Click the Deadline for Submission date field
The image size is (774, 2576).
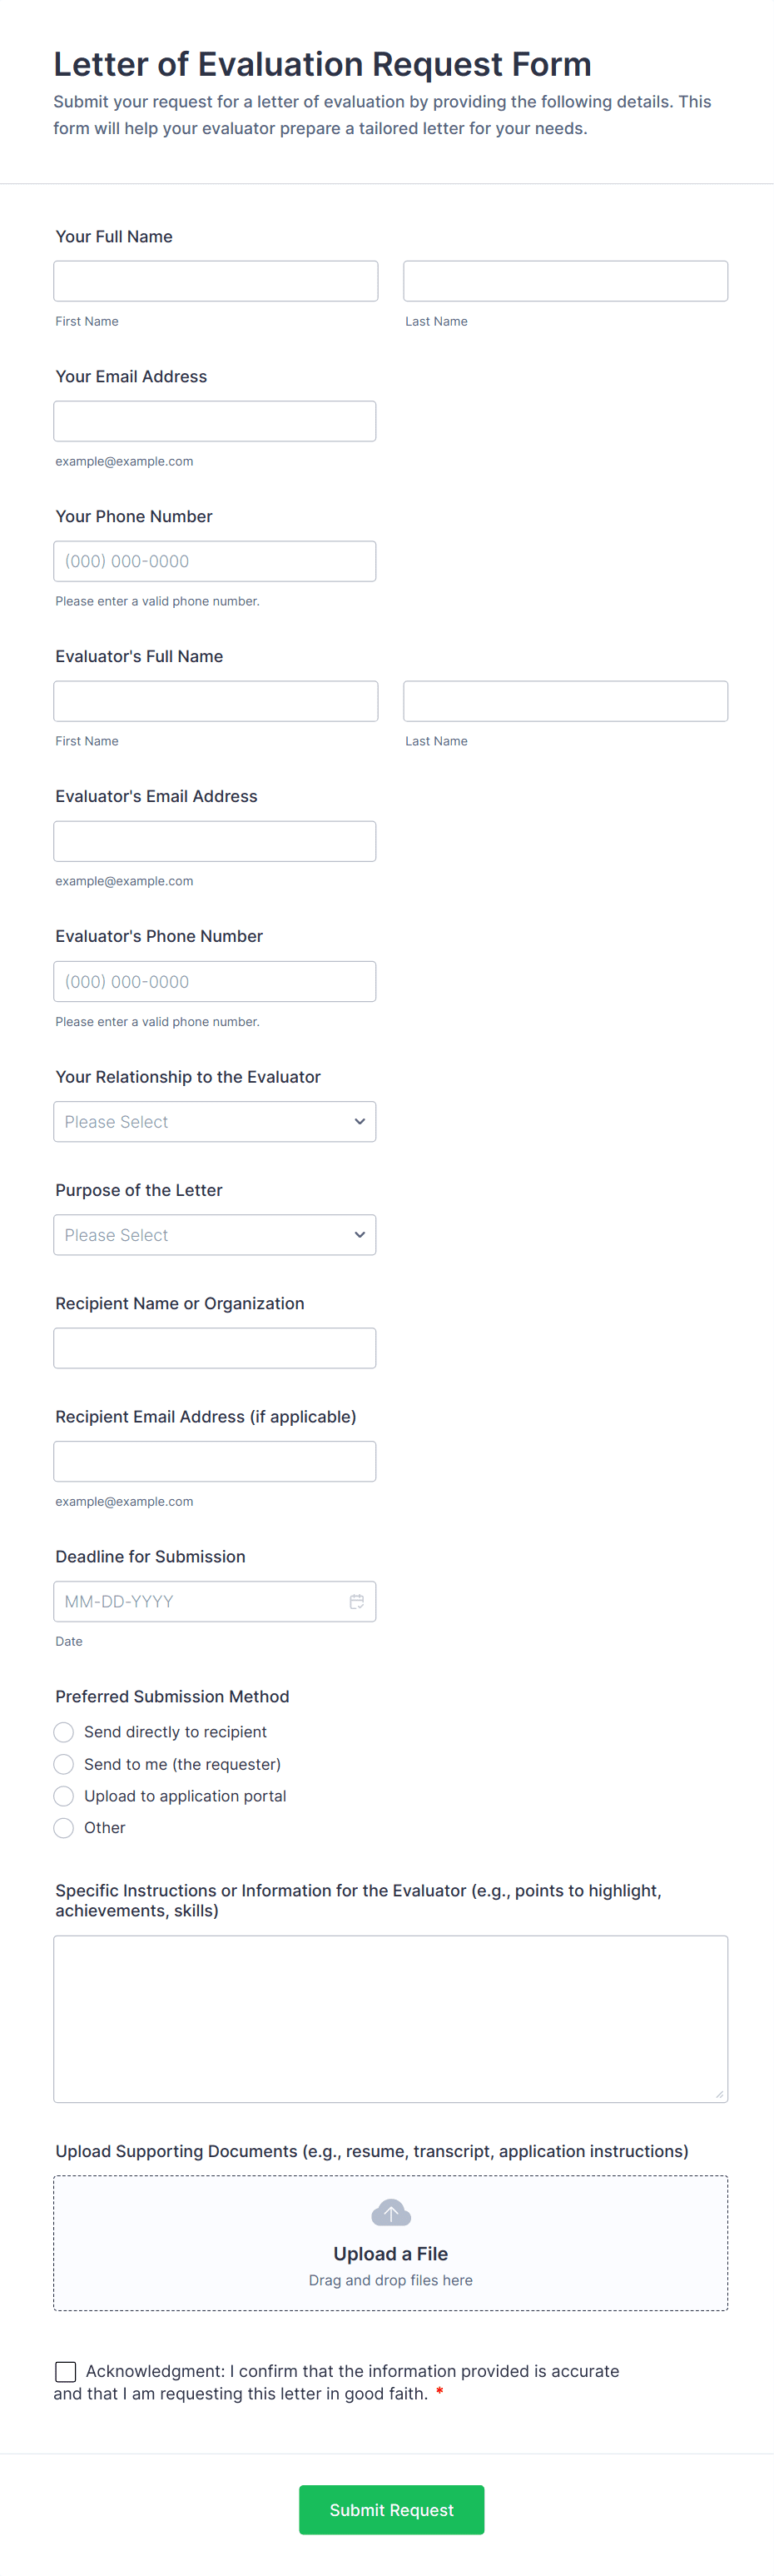coord(200,1601)
